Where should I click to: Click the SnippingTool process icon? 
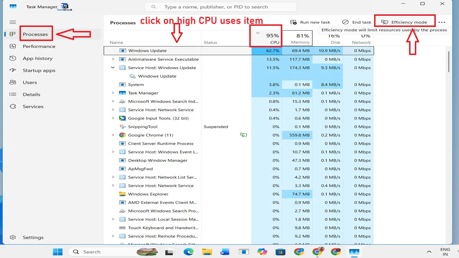click(122, 127)
